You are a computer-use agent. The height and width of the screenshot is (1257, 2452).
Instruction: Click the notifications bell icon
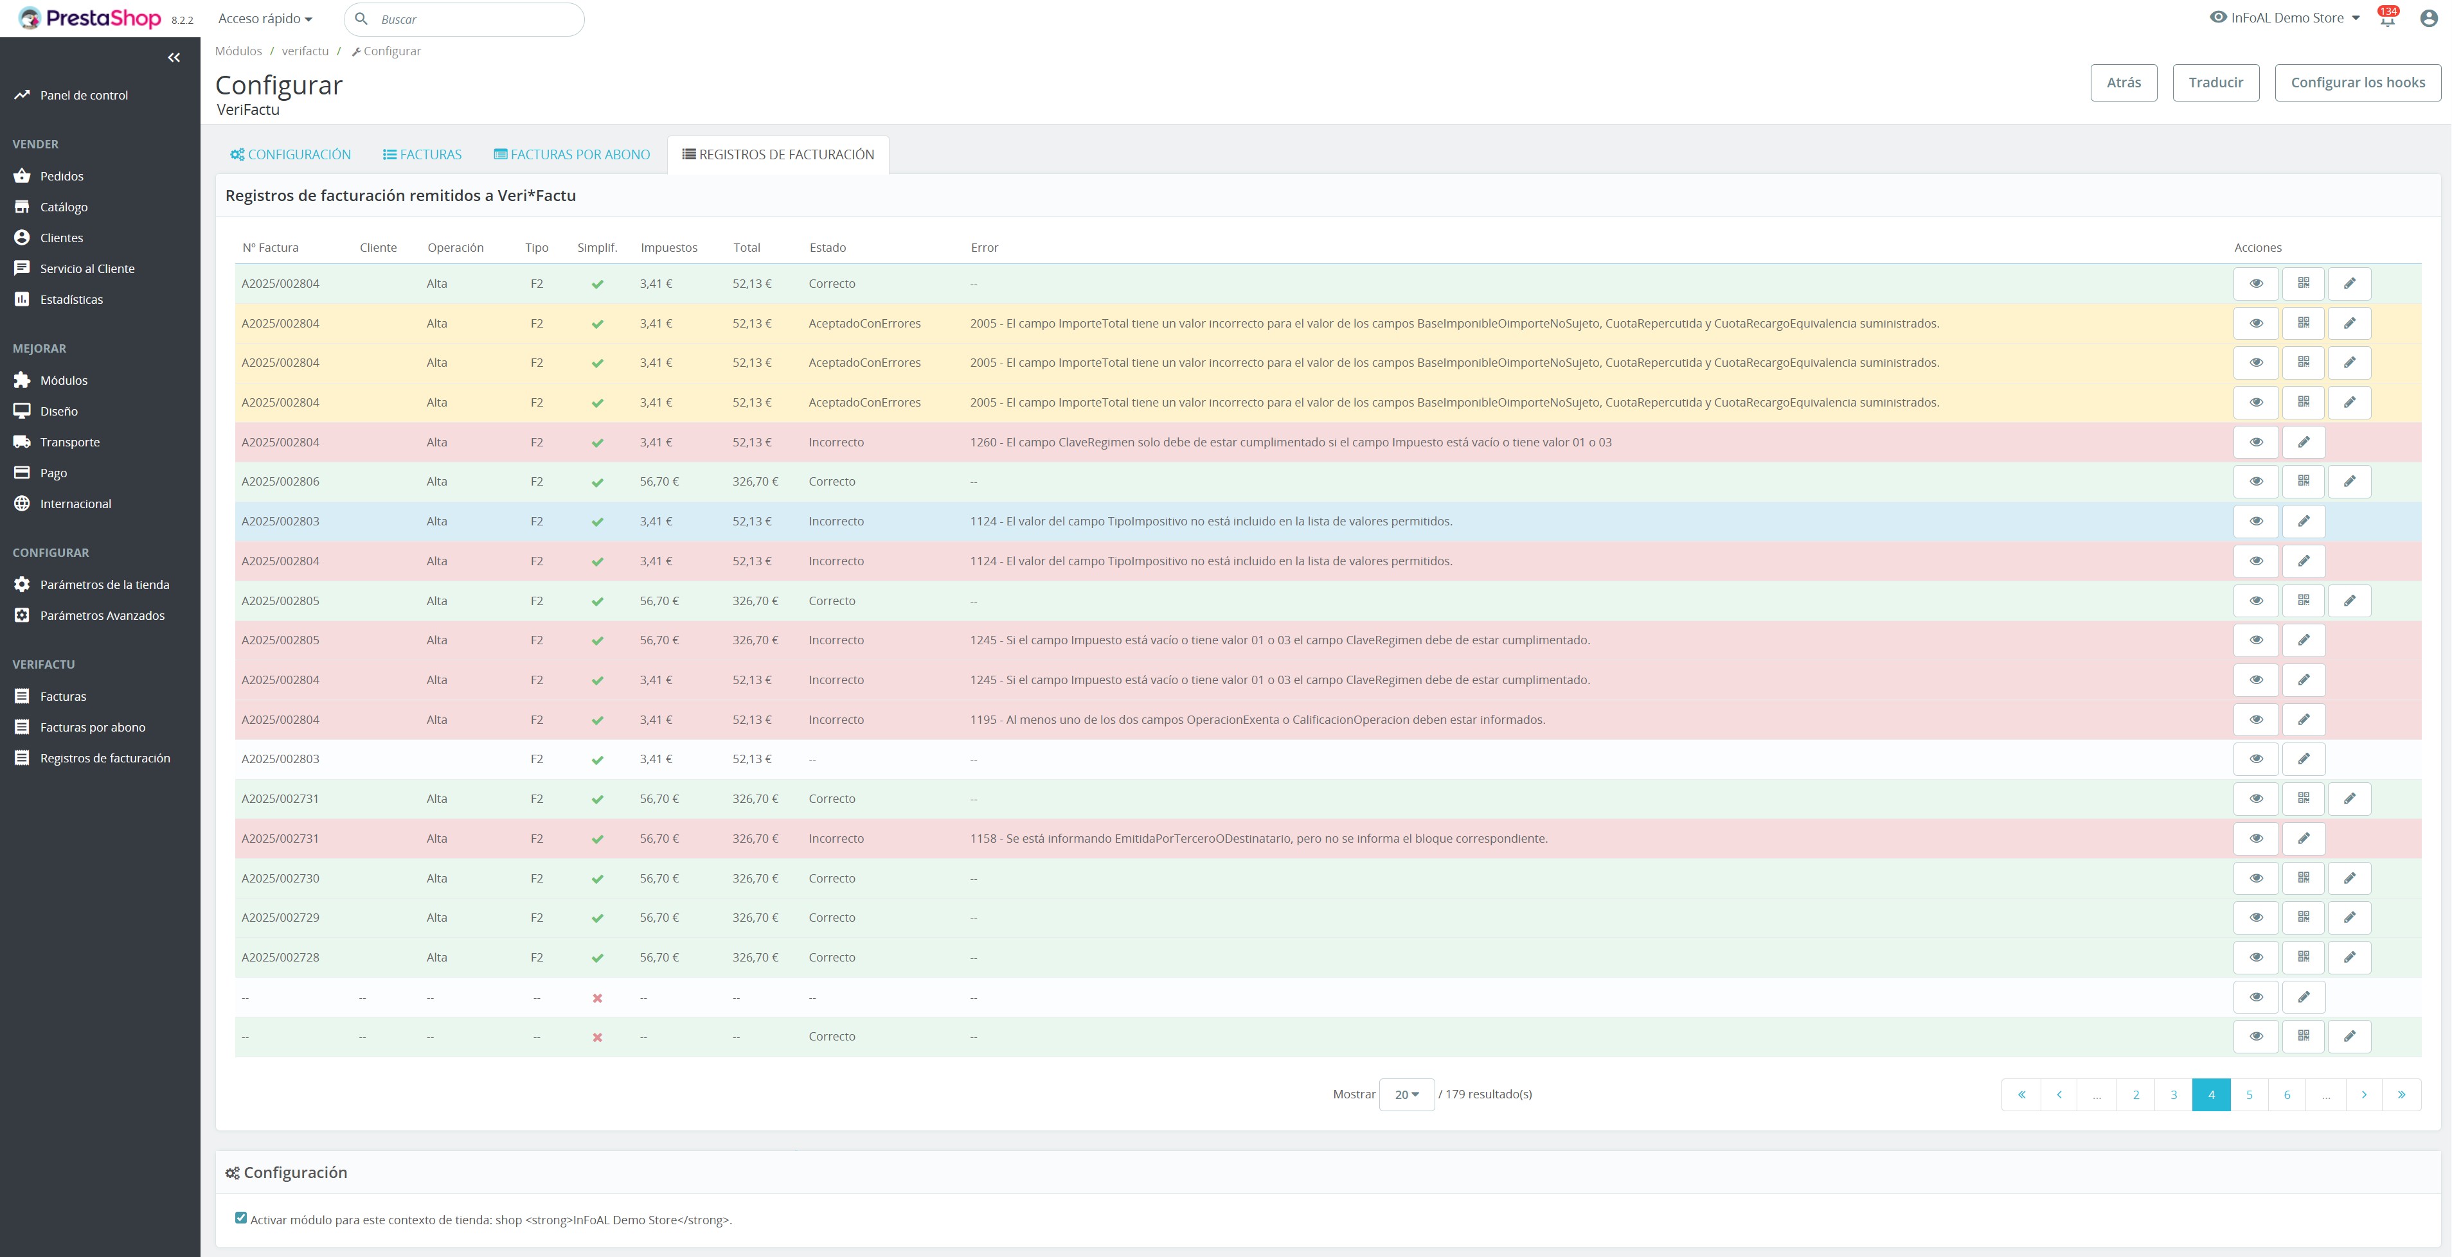coord(2386,19)
